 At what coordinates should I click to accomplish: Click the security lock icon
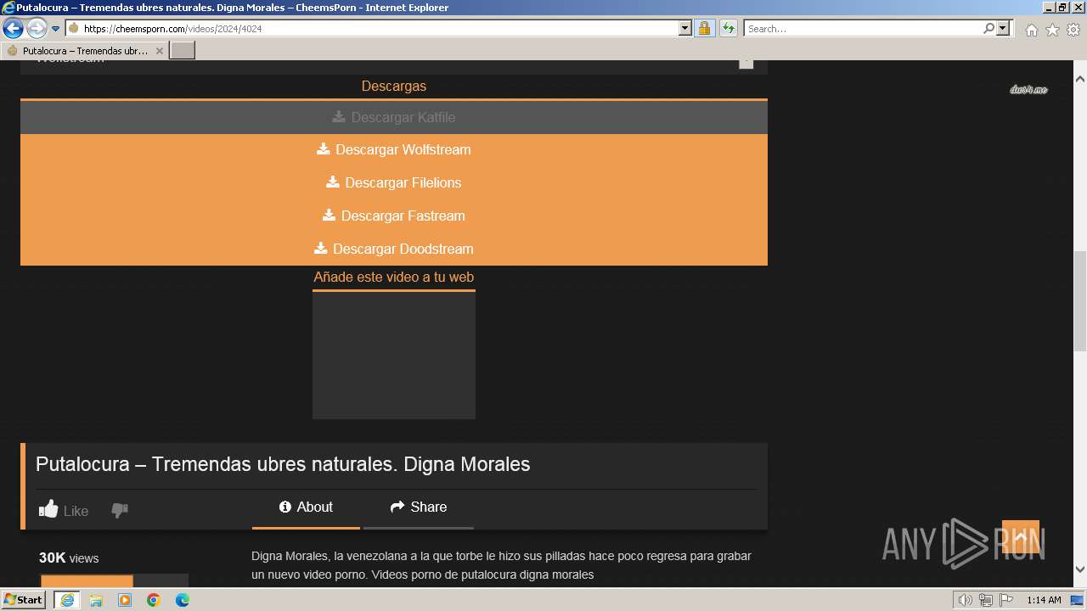pos(704,28)
